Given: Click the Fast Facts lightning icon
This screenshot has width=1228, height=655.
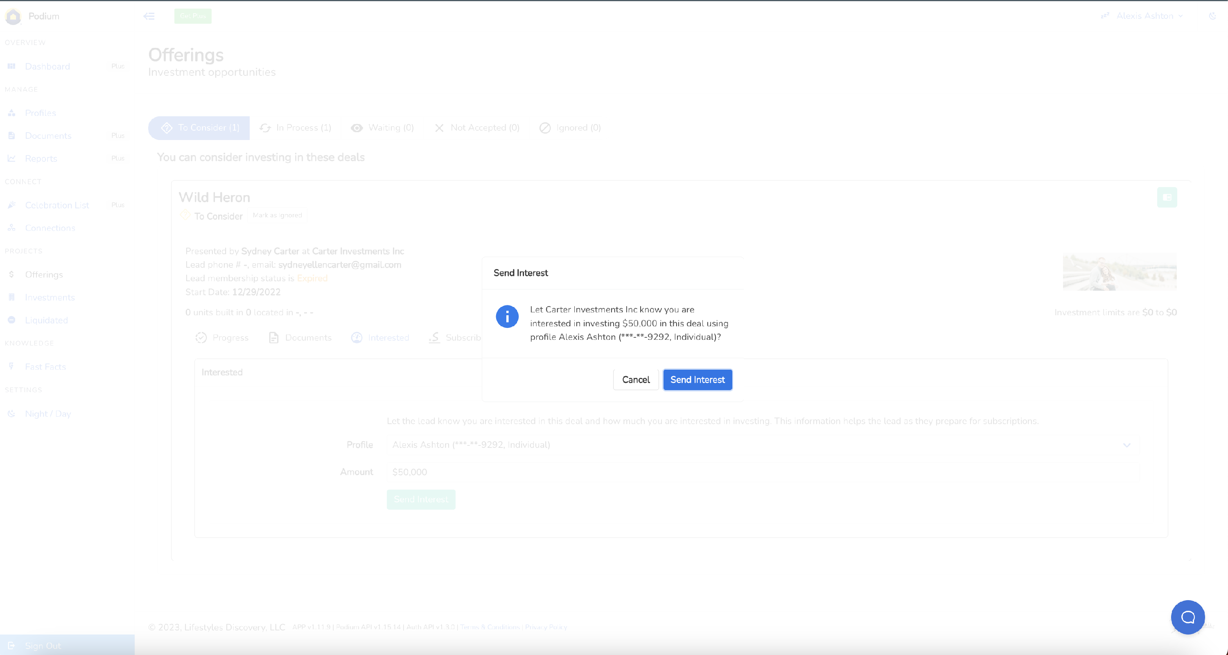Looking at the screenshot, I should (x=11, y=366).
